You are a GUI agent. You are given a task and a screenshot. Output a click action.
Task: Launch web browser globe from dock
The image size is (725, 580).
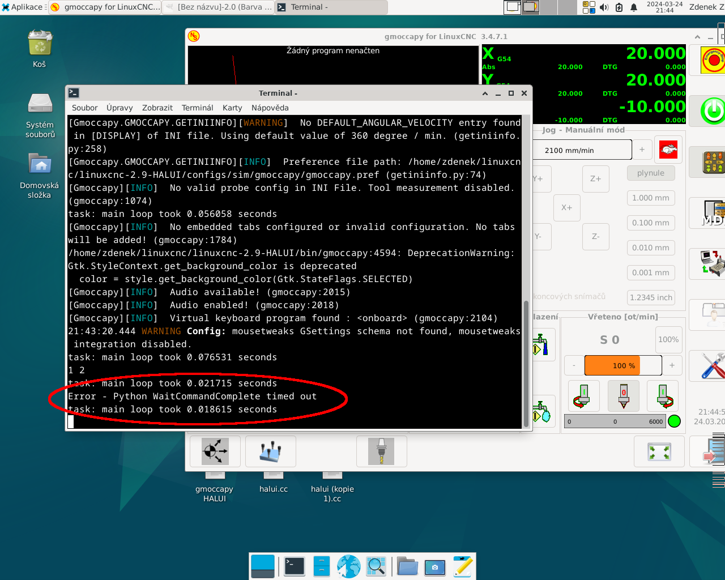(349, 566)
